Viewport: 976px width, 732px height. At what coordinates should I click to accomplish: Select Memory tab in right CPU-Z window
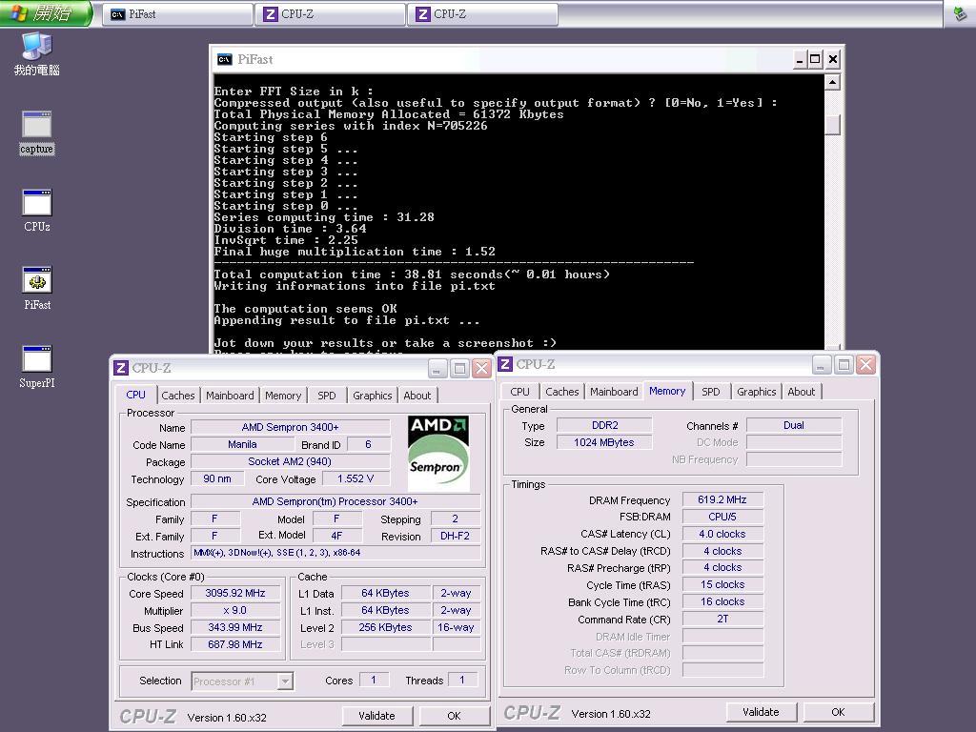[x=667, y=391]
